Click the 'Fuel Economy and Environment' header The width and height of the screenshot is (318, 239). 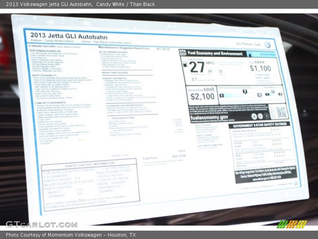(x=215, y=53)
